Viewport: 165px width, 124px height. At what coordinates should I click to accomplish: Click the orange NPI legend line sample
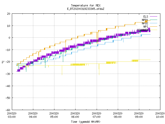point(153,26)
